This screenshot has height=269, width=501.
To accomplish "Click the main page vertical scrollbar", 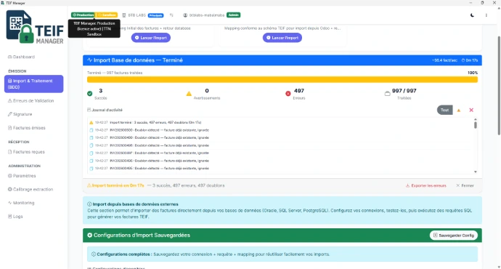I will (499, 87).
